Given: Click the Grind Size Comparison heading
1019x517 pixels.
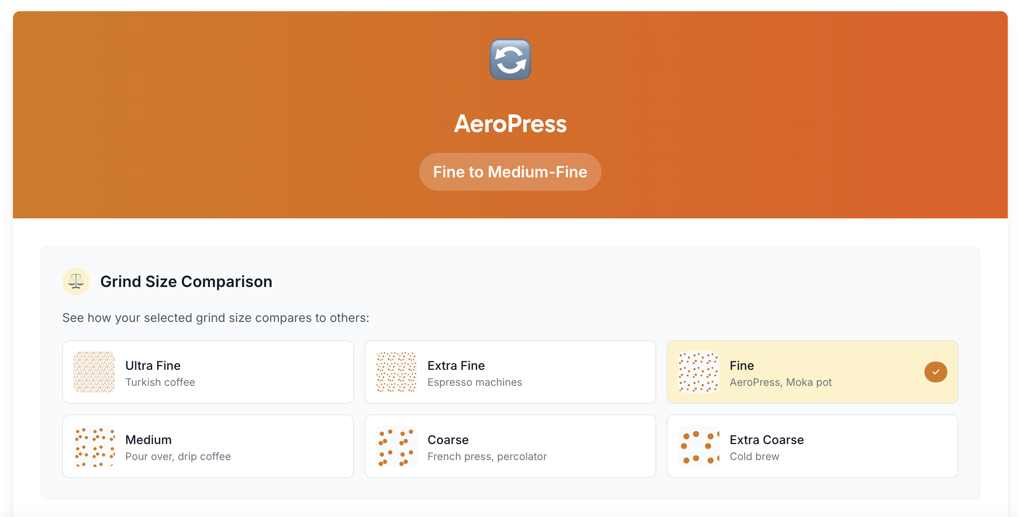Looking at the screenshot, I should click(186, 281).
